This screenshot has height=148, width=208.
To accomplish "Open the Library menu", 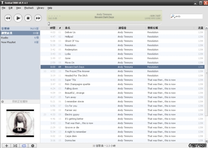I will point(41,8).
